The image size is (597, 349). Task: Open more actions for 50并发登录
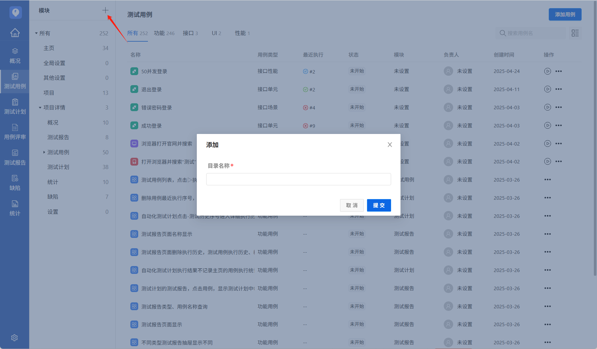(558, 71)
